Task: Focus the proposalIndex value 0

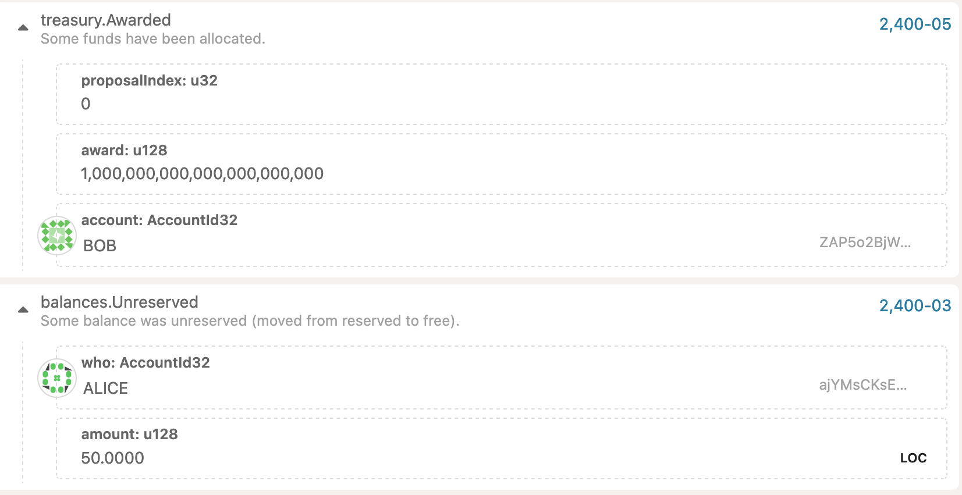Action: [86, 104]
